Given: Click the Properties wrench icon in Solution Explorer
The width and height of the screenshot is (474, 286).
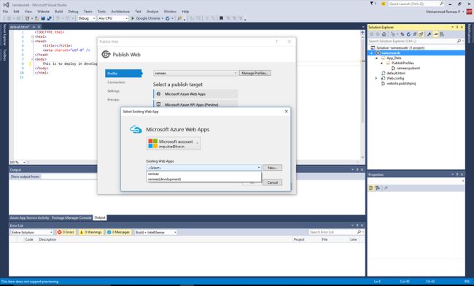Looking at the screenshot, I should pos(429,34).
